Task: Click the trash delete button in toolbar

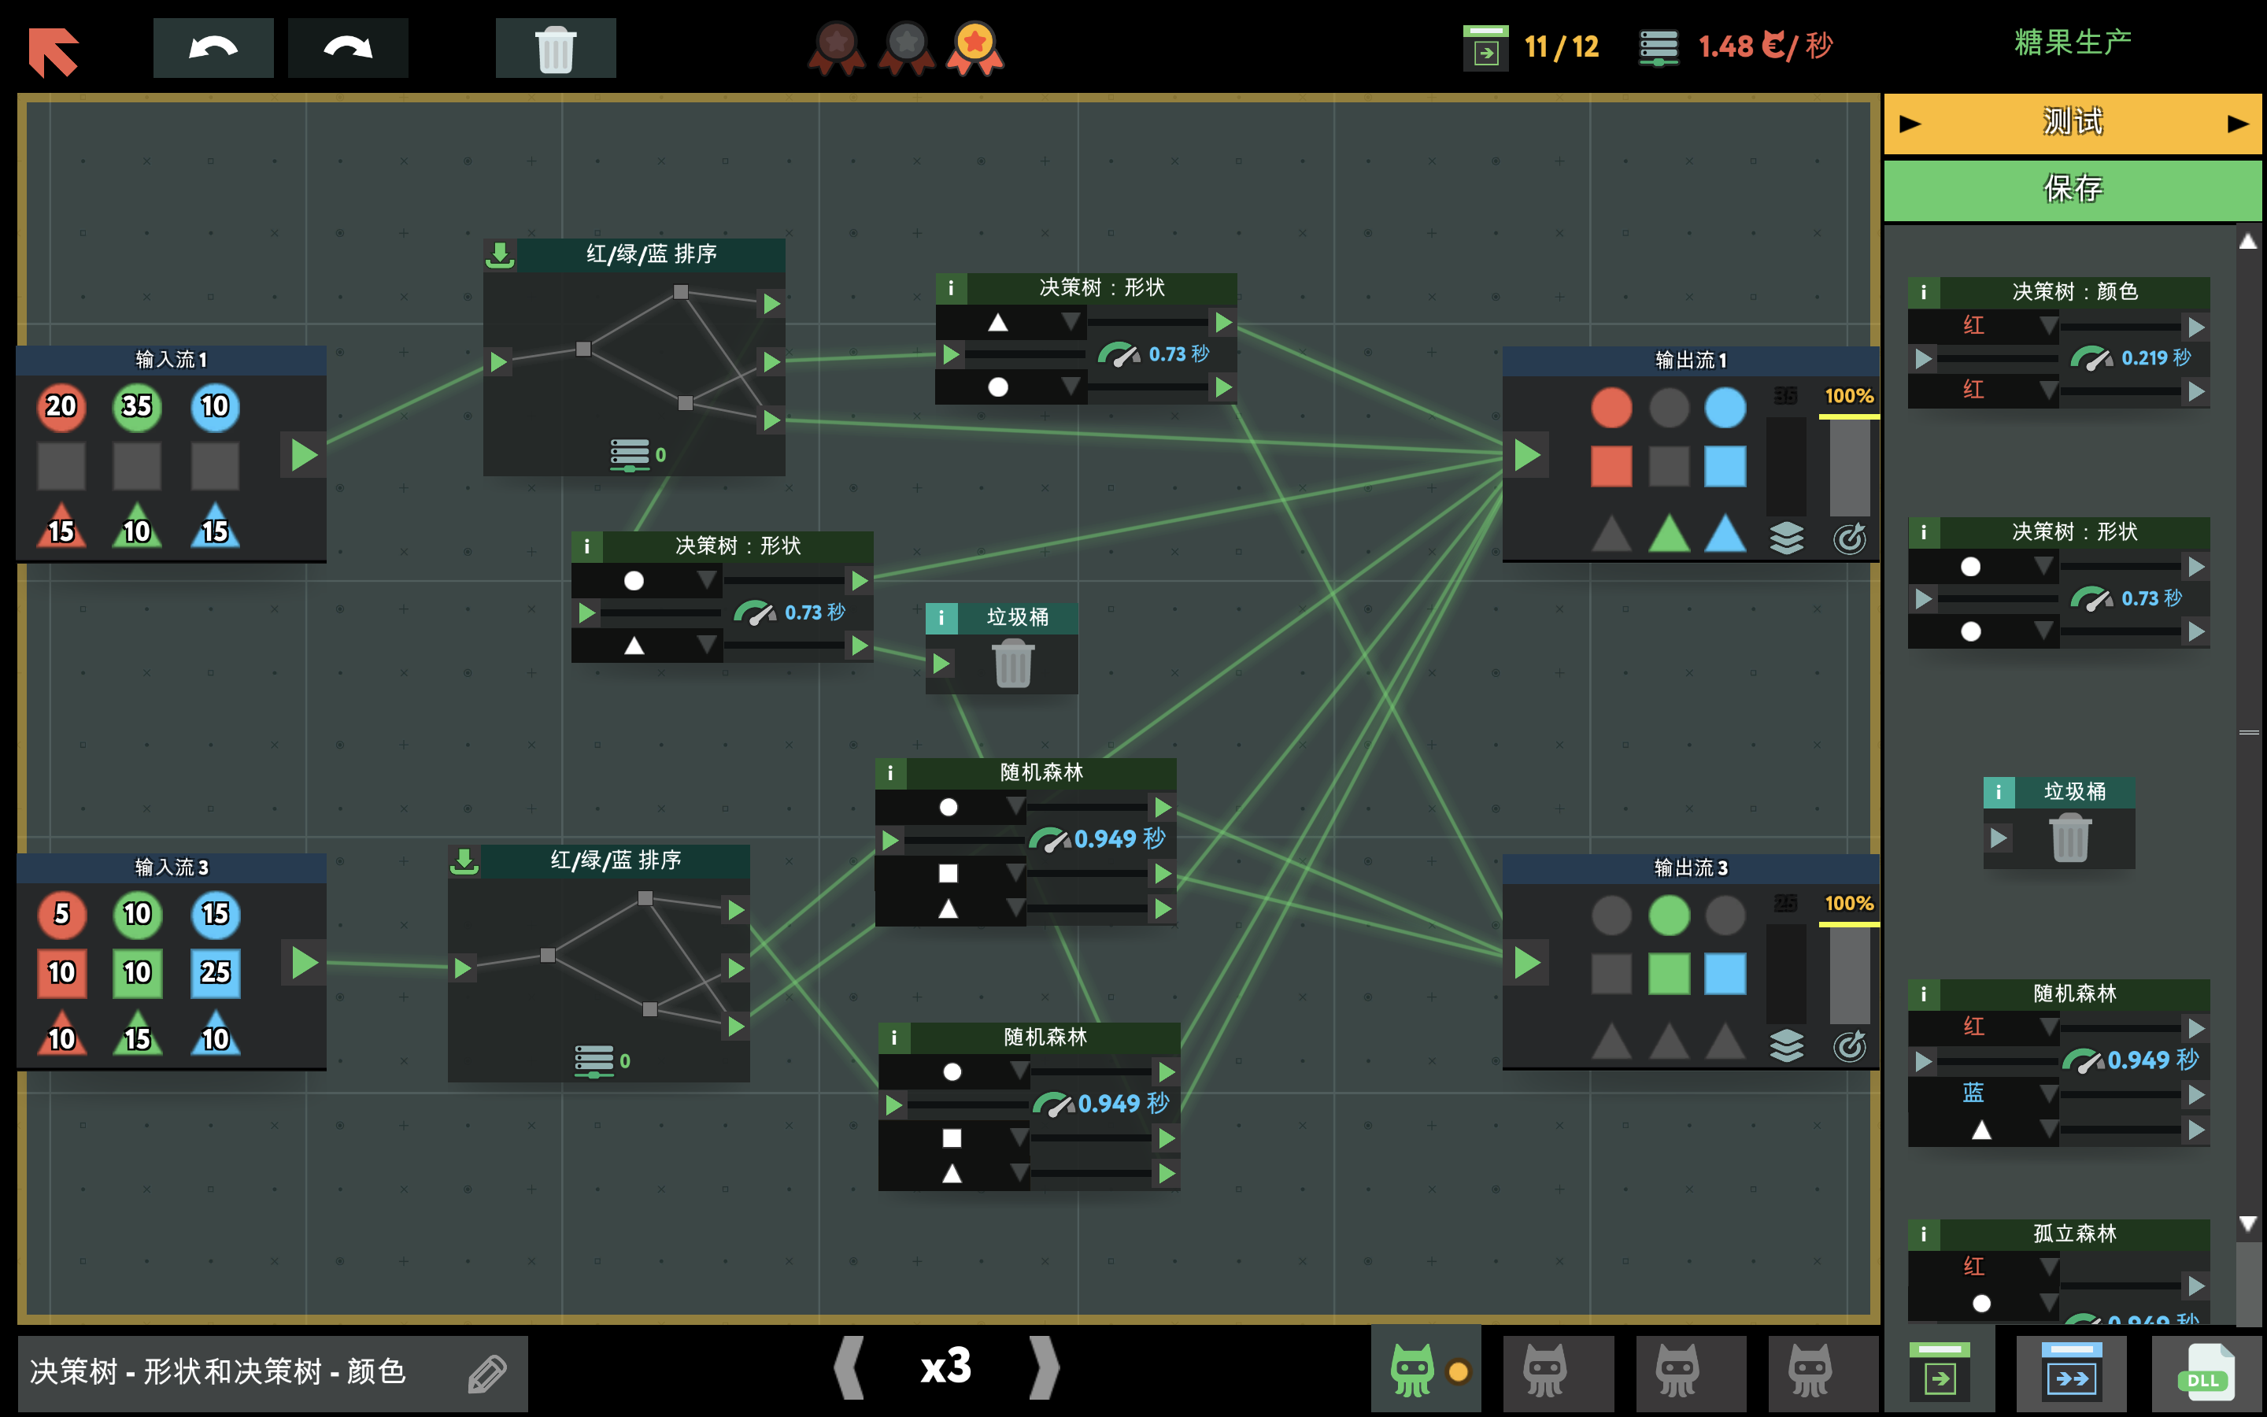Action: tap(555, 48)
